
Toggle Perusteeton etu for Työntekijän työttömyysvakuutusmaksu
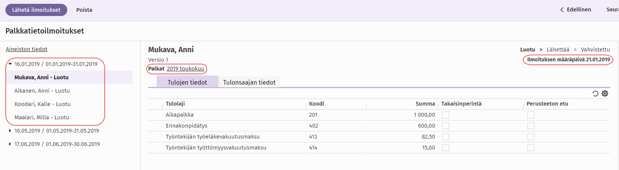pyautogui.click(x=531, y=148)
